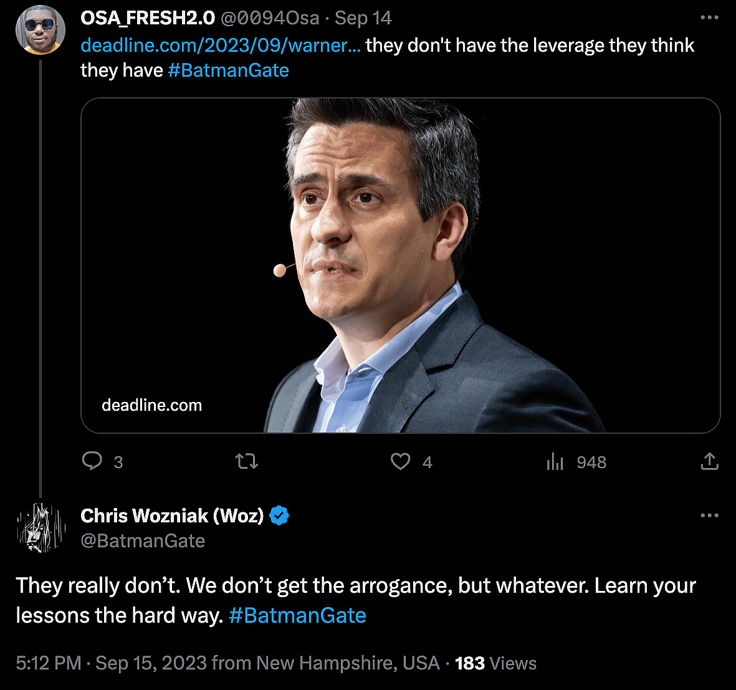Click the Chris Wozniak (Woz) display name
The height and width of the screenshot is (690, 736).
[x=172, y=516]
